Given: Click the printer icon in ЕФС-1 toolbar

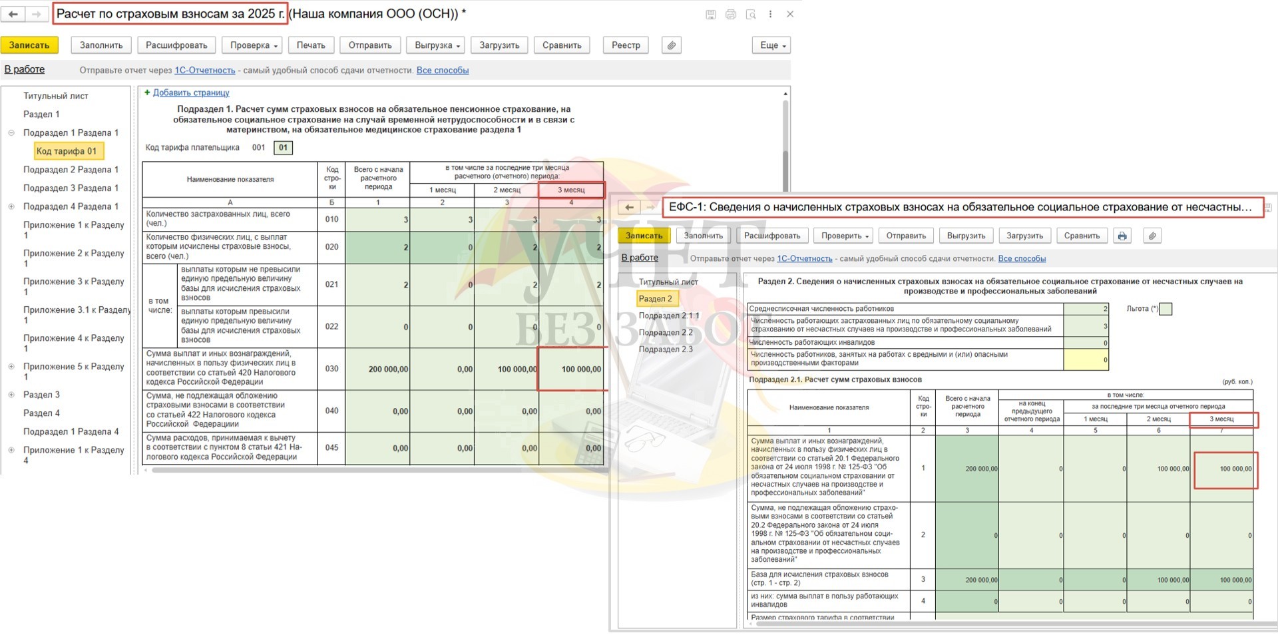Looking at the screenshot, I should [1123, 236].
